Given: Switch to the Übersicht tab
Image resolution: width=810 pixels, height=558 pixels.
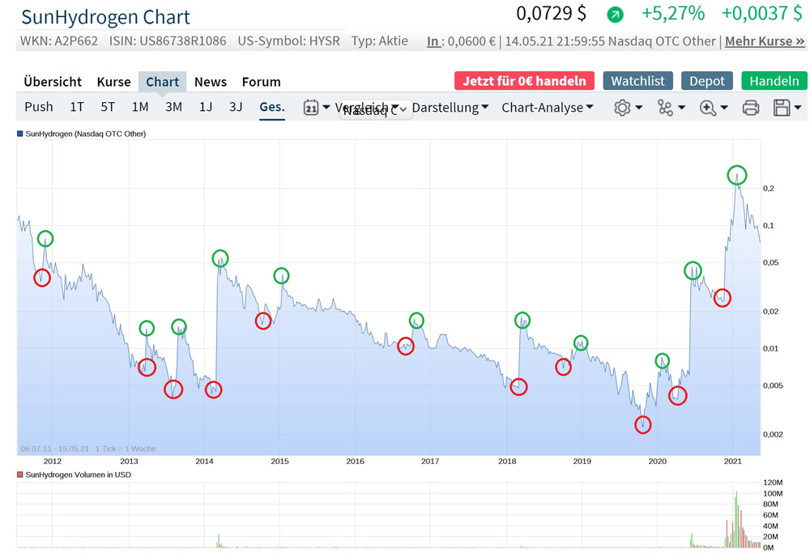Looking at the screenshot, I should point(53,82).
